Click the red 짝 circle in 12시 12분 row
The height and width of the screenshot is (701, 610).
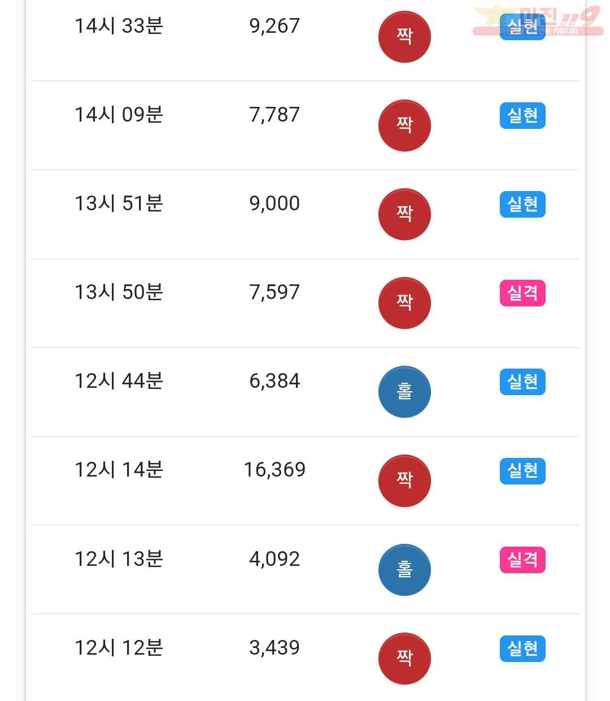coord(404,658)
